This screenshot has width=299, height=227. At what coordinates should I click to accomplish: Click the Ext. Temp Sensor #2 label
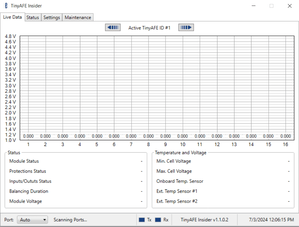tap(177, 201)
